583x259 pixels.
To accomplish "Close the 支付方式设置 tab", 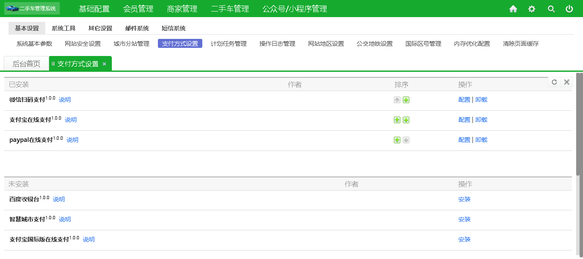I will pyautogui.click(x=104, y=63).
